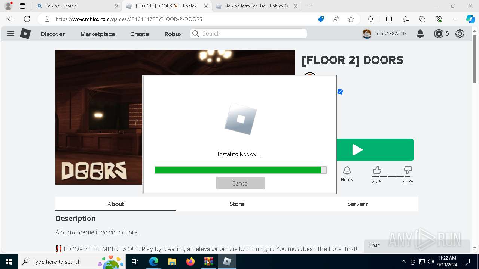Open the Roblox settings gear
This screenshot has width=479, height=269.
click(x=460, y=34)
